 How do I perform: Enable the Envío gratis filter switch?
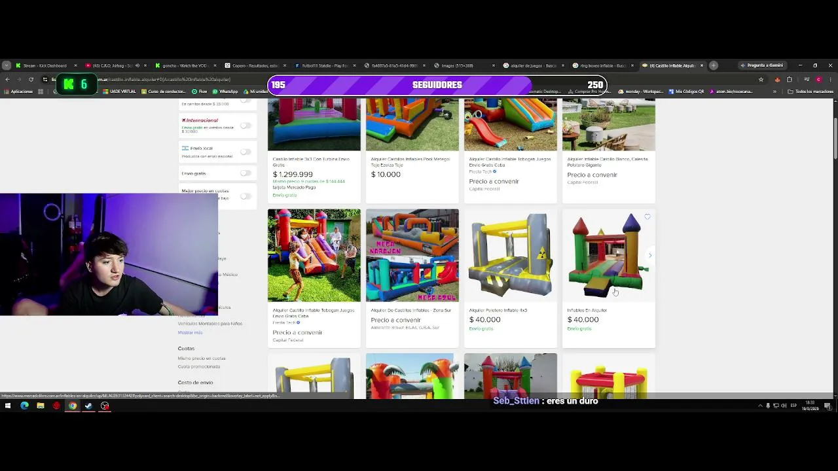click(x=246, y=173)
